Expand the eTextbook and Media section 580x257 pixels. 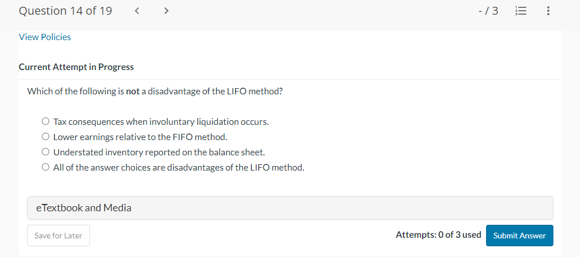pos(290,208)
